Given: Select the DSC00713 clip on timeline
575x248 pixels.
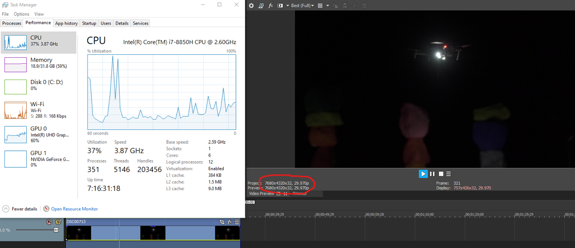Looking at the screenshot, I should click(x=153, y=230).
